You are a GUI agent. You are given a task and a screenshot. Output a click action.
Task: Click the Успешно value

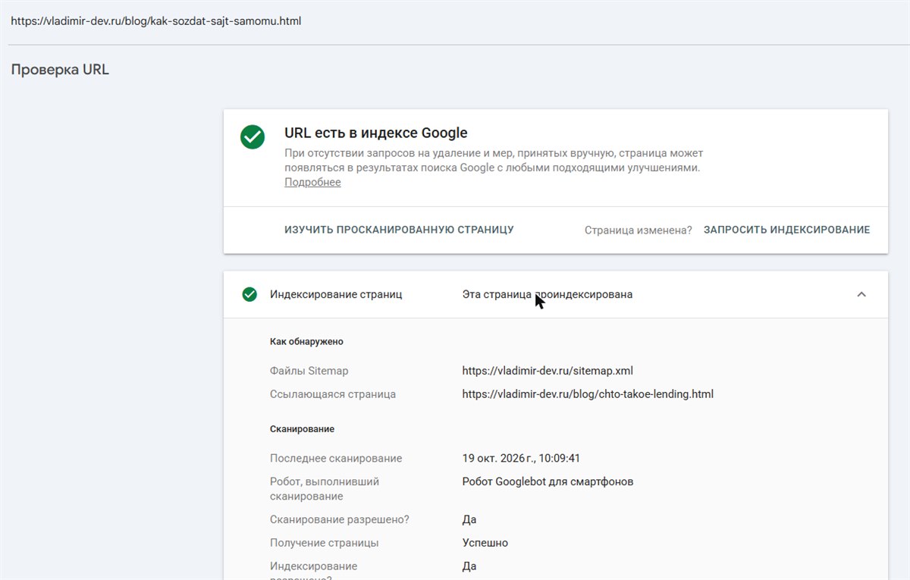pos(485,543)
